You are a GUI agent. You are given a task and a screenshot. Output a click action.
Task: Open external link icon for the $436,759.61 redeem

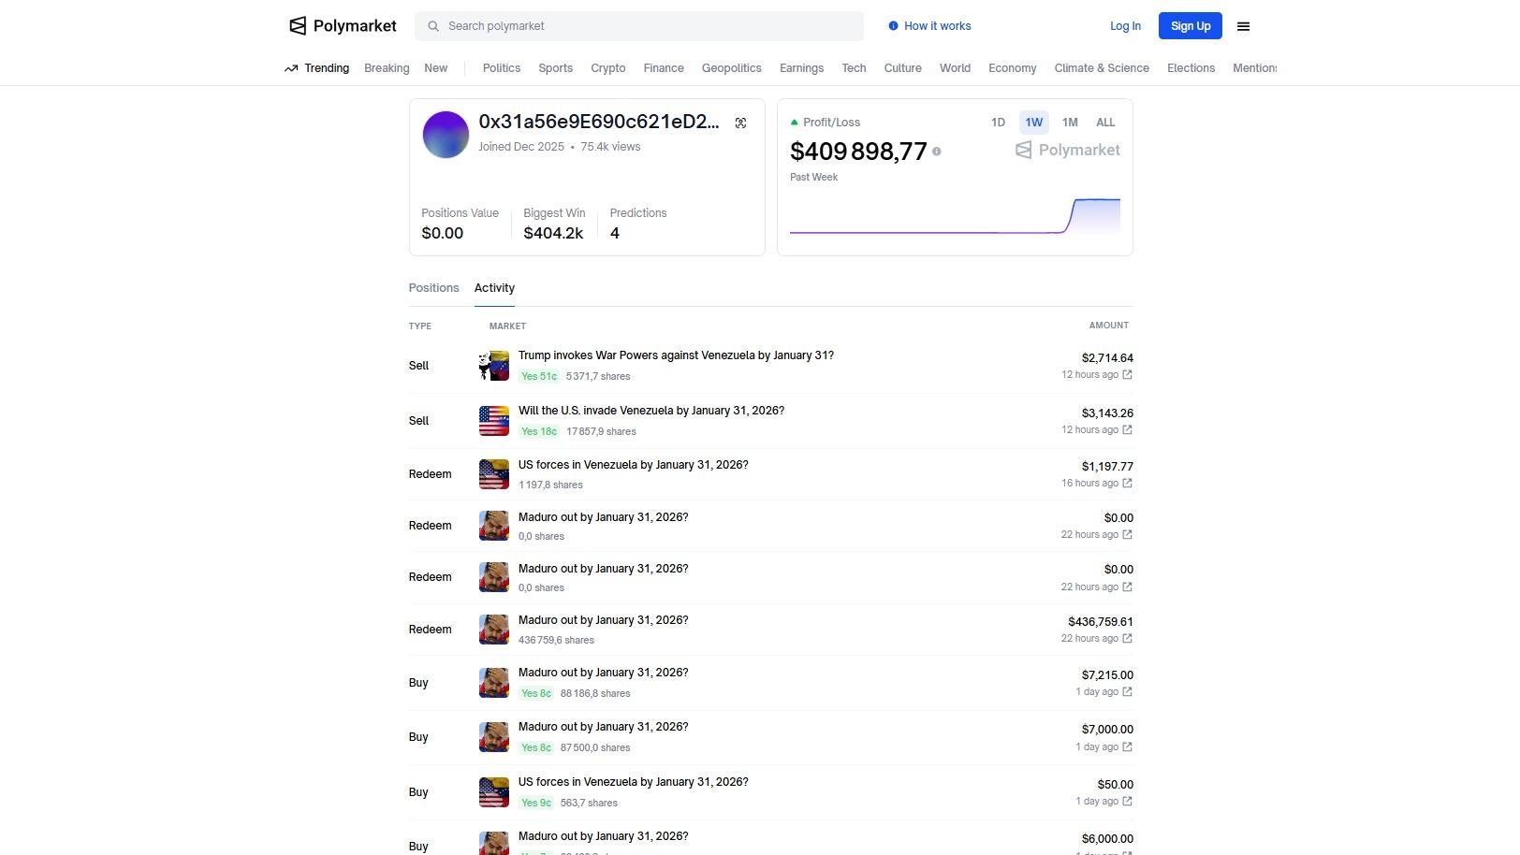[1127, 639]
